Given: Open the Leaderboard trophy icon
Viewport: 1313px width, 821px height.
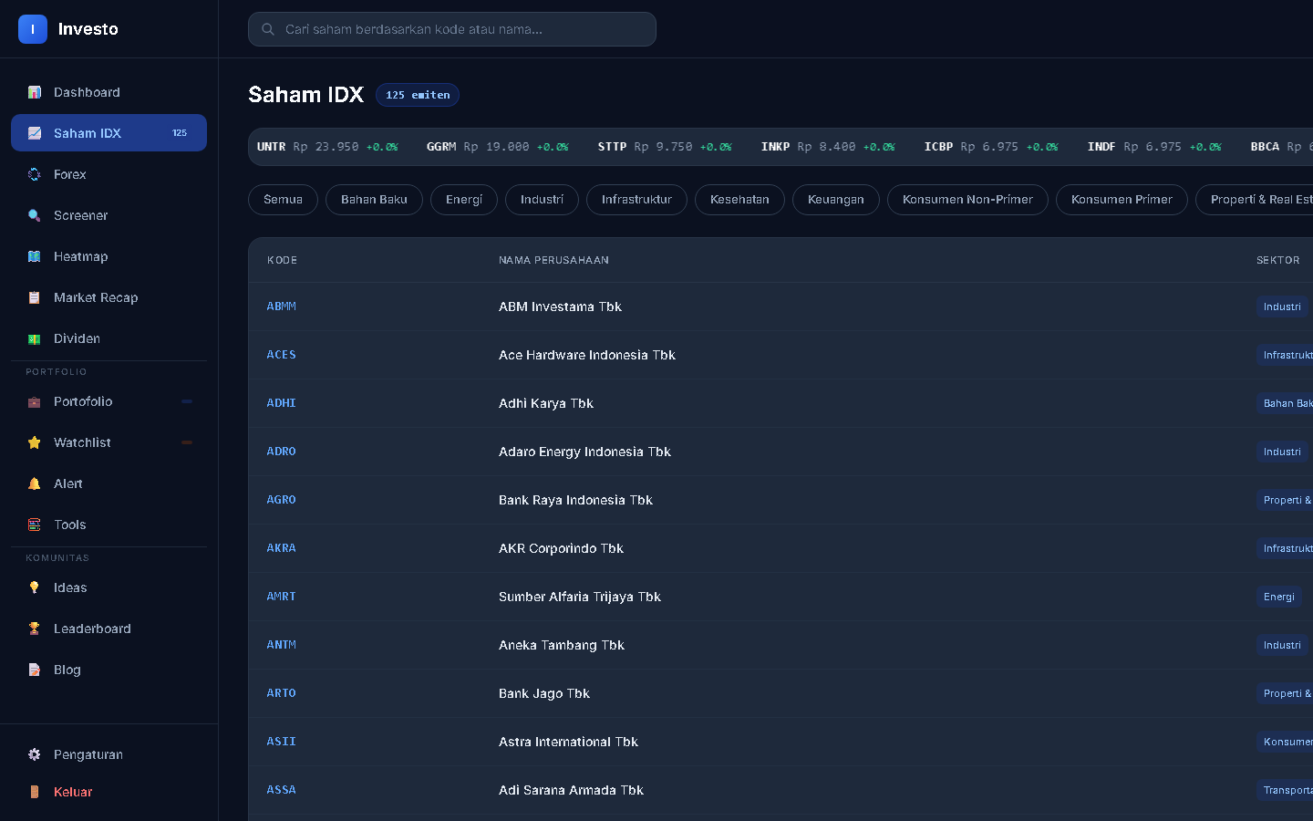Looking at the screenshot, I should point(35,629).
